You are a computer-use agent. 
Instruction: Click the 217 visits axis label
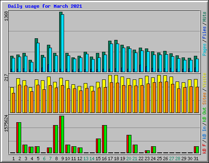pos(6,77)
